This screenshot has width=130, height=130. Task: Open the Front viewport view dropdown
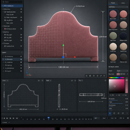coord(5,81)
